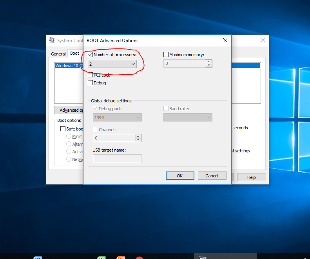Check the Baud rate checkbox

(166, 109)
